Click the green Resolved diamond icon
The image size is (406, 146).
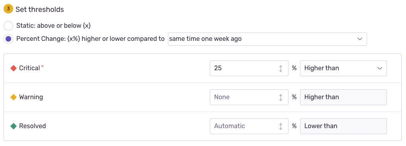click(14, 126)
